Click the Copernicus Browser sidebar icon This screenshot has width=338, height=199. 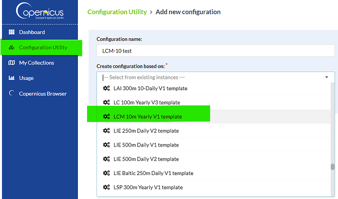[12, 94]
